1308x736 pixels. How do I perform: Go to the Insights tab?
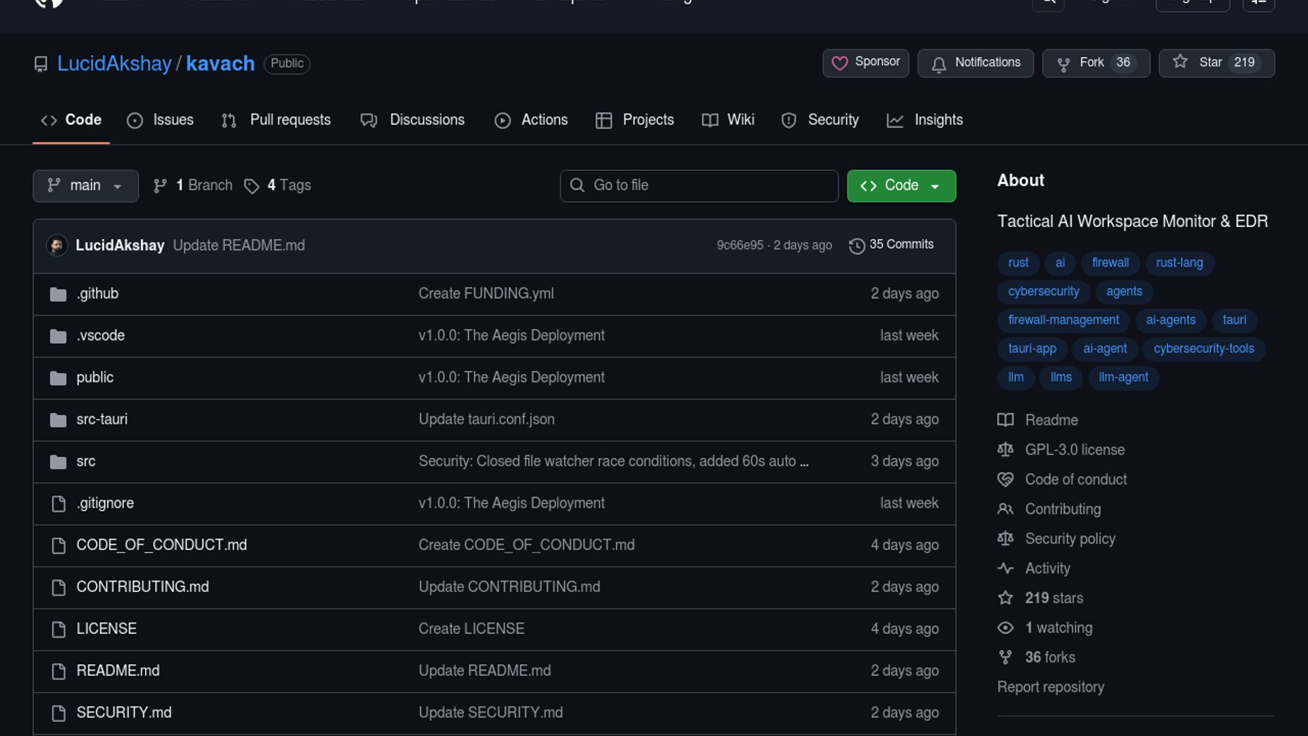click(924, 120)
